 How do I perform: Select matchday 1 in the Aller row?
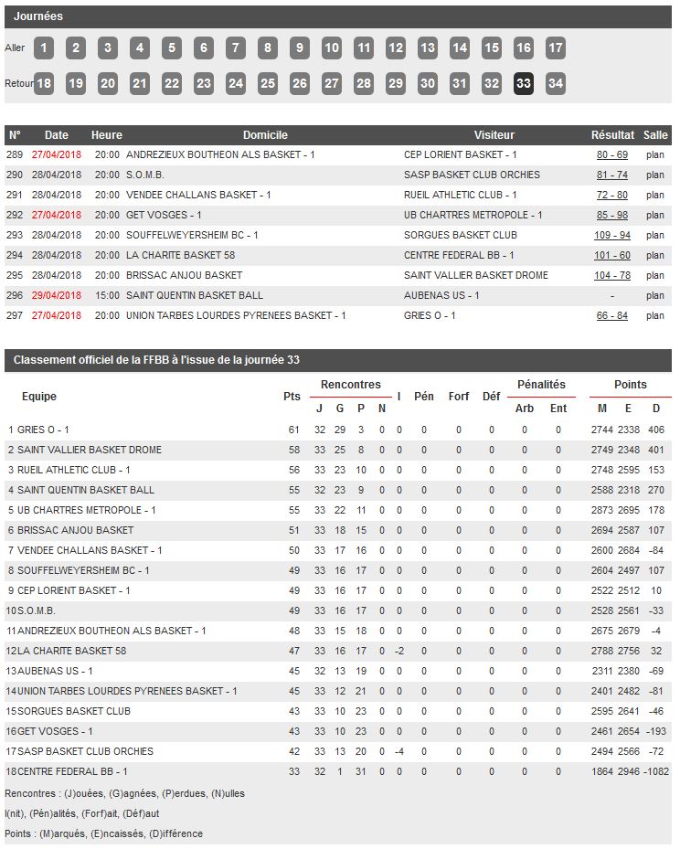[x=44, y=48]
